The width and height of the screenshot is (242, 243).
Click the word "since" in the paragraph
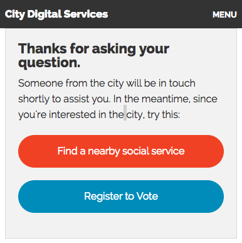coord(205,99)
